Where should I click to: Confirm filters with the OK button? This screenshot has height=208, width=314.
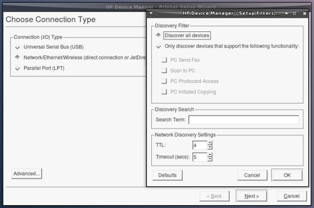(x=287, y=175)
